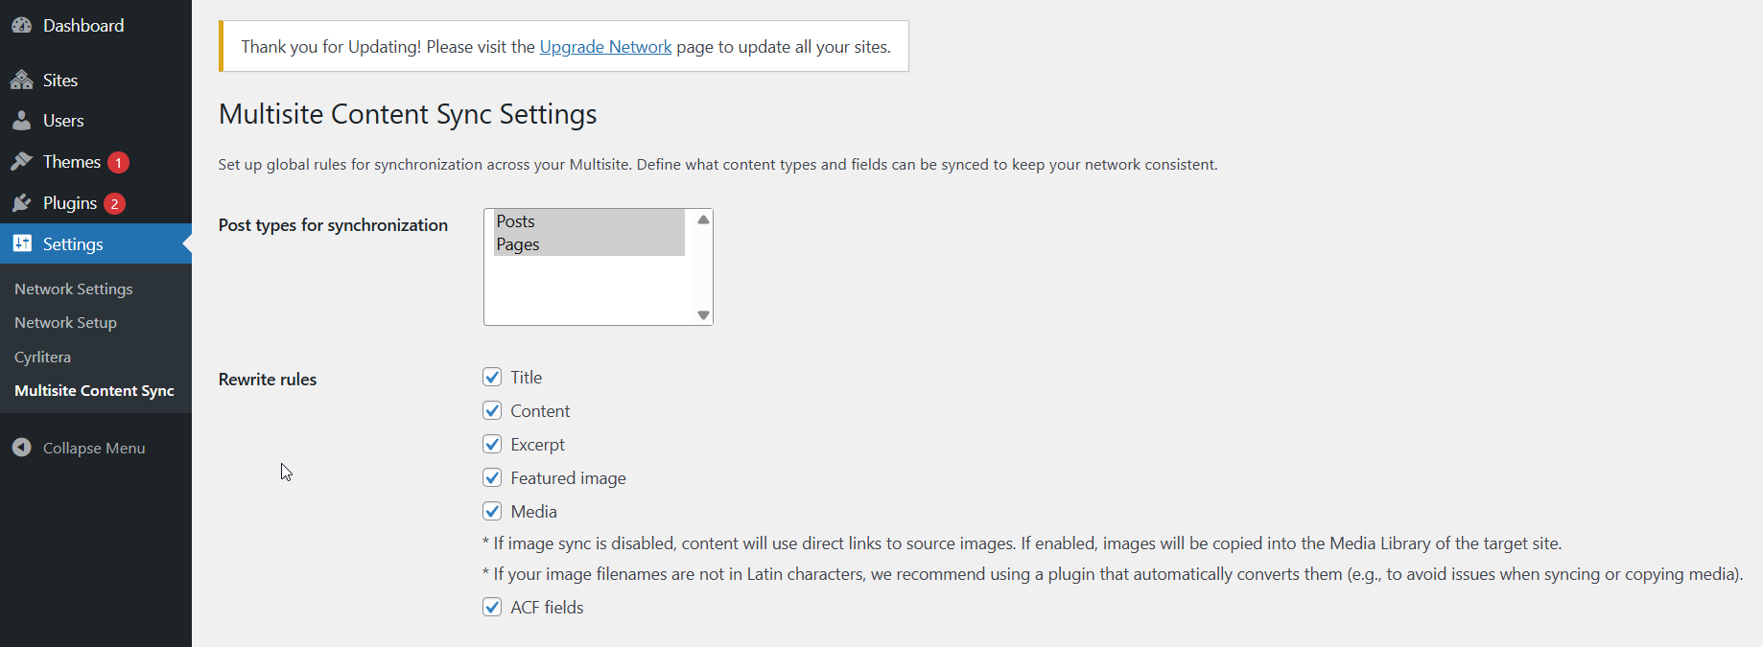Click the Plugins plug icon
Image resolution: width=1763 pixels, height=647 pixels.
[22, 203]
